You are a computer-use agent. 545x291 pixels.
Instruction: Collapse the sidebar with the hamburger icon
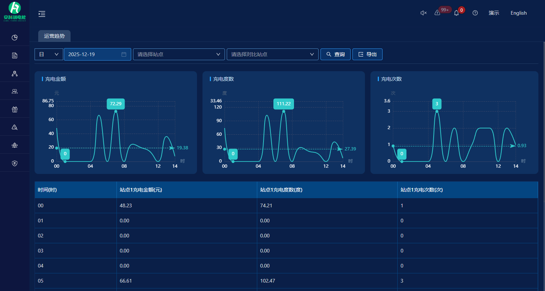click(42, 14)
